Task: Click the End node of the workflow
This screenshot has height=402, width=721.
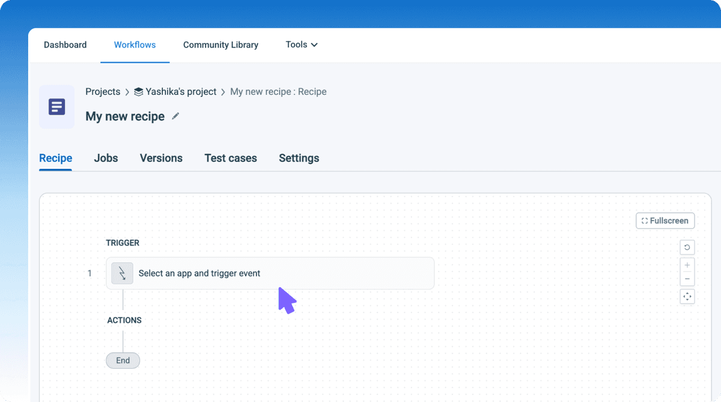Action: tap(123, 361)
